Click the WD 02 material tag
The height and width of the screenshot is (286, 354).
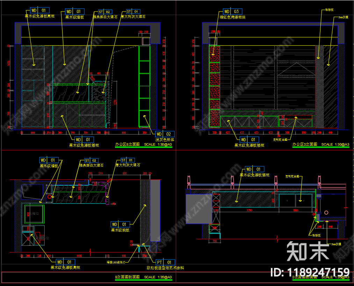165,134
